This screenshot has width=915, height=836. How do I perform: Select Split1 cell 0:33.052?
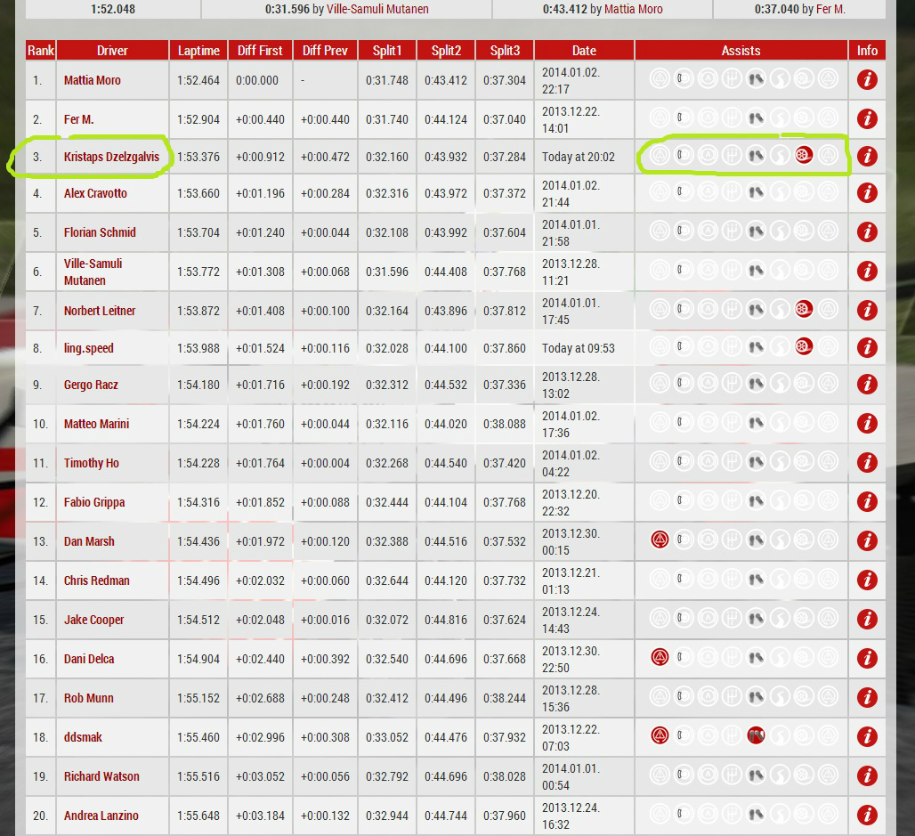[x=387, y=737]
